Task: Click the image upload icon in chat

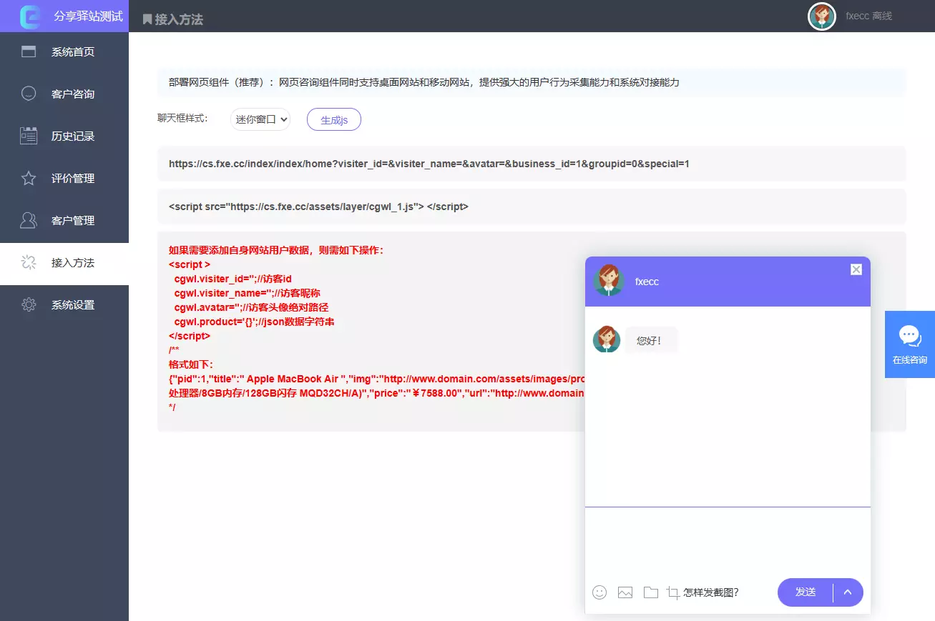Action: pos(625,592)
